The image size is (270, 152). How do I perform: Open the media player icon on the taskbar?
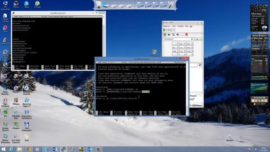(x=37, y=149)
